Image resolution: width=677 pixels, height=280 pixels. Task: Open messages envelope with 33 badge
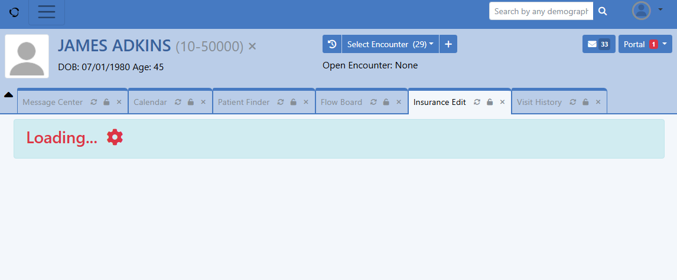(598, 44)
